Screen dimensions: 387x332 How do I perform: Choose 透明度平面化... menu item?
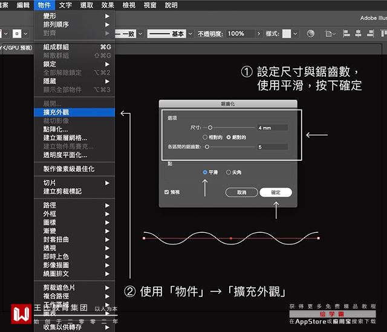(x=74, y=155)
